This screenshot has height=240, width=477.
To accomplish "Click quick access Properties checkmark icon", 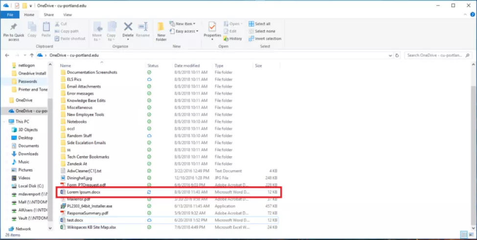I will coord(17,5).
